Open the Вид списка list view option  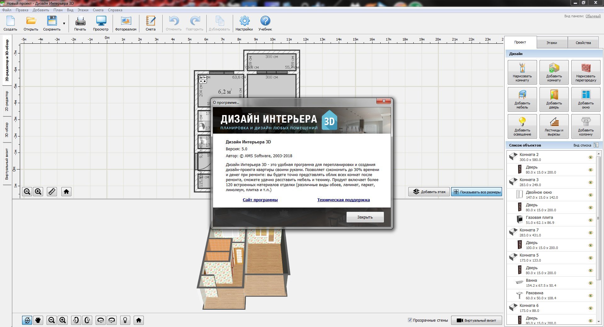[x=586, y=145]
